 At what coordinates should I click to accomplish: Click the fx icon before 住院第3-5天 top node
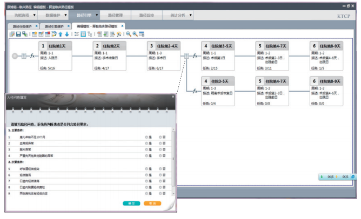[x=193, y=56]
